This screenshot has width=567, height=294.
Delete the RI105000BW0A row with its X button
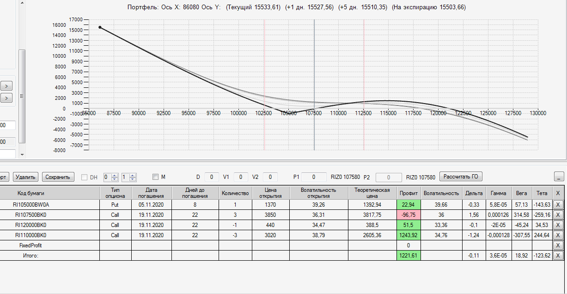(558, 205)
